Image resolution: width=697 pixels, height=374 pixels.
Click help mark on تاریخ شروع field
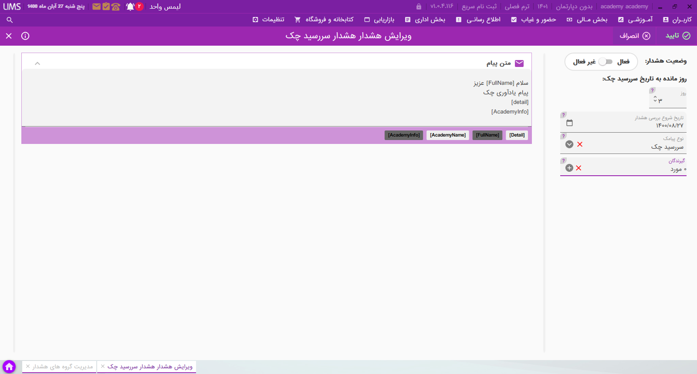click(x=563, y=115)
